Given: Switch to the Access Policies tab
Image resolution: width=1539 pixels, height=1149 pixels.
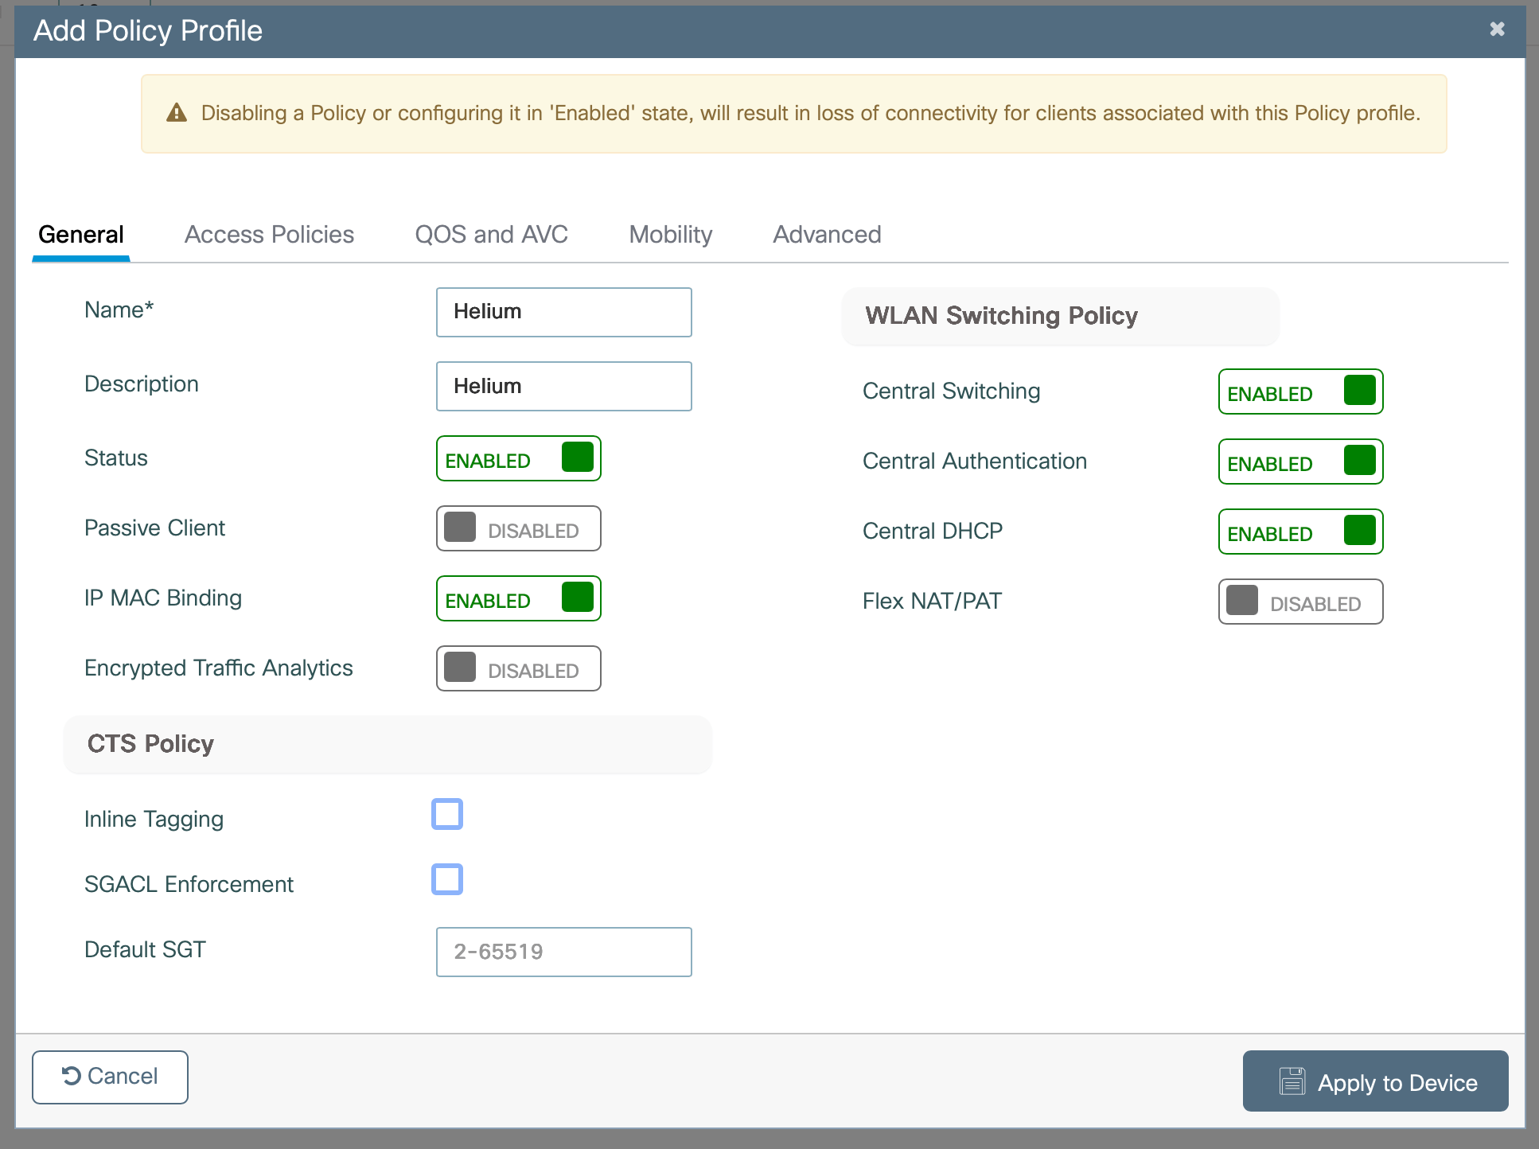Looking at the screenshot, I should coord(269,235).
